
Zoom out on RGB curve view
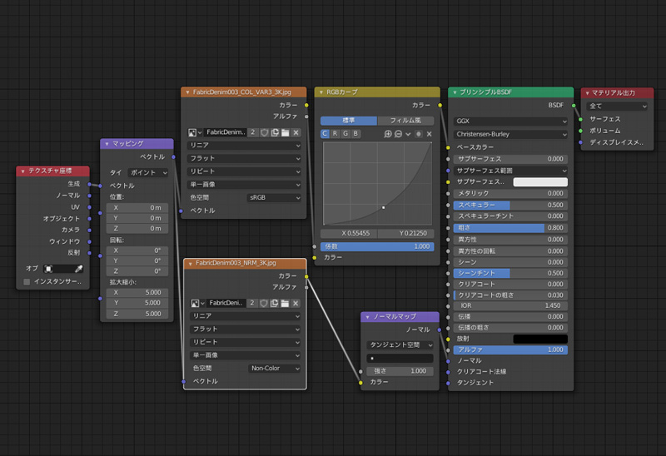[399, 134]
